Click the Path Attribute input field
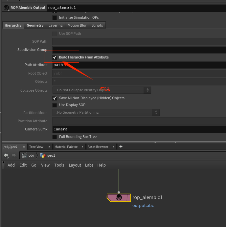226x227 pixels. (x=138, y=65)
